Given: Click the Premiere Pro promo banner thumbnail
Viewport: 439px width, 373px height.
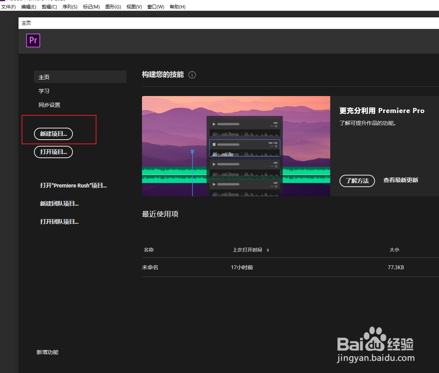Looking at the screenshot, I should point(236,146).
